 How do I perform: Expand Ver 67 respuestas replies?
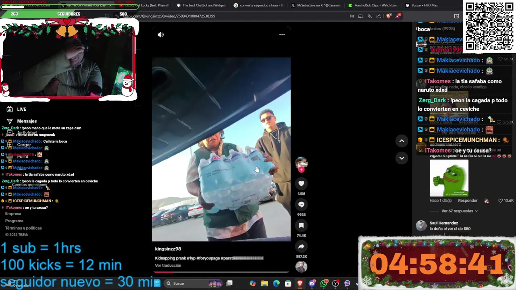pos(460,211)
